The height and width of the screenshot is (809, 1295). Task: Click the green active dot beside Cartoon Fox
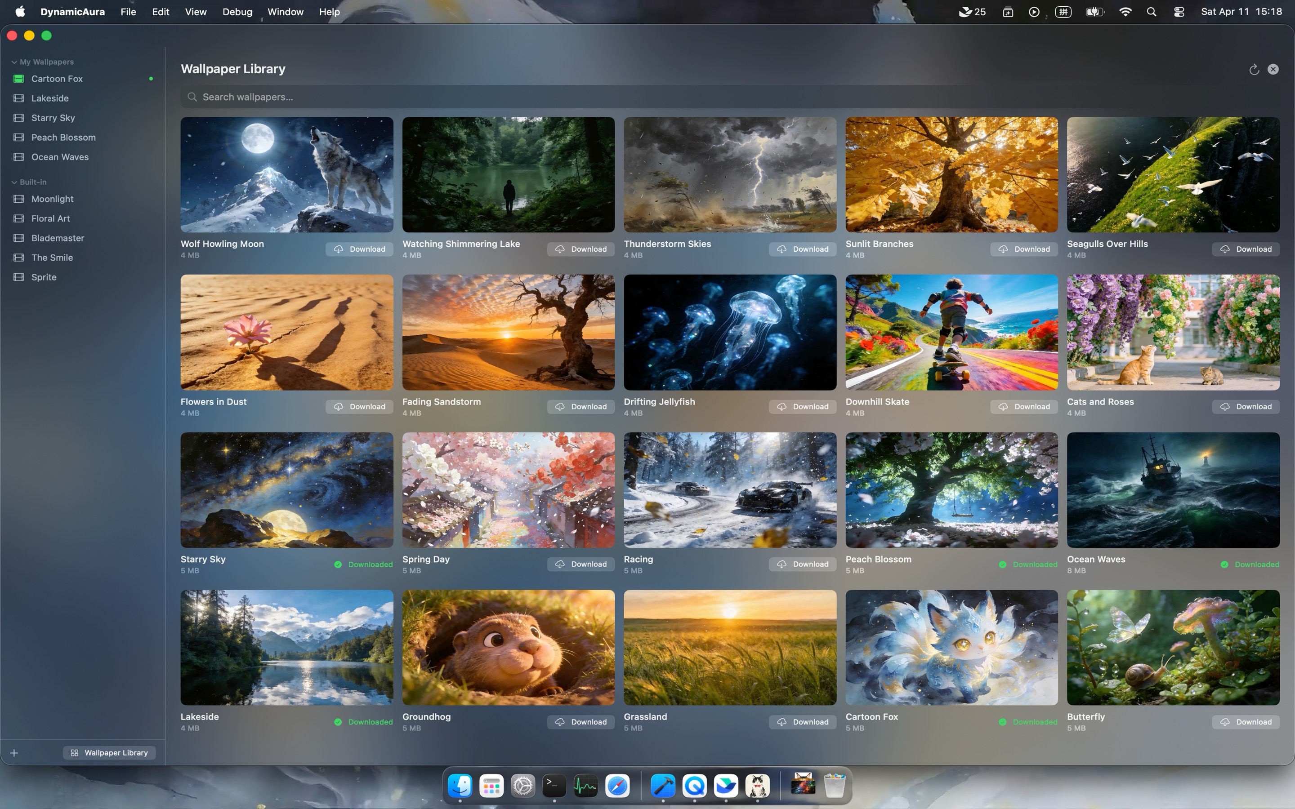point(151,79)
